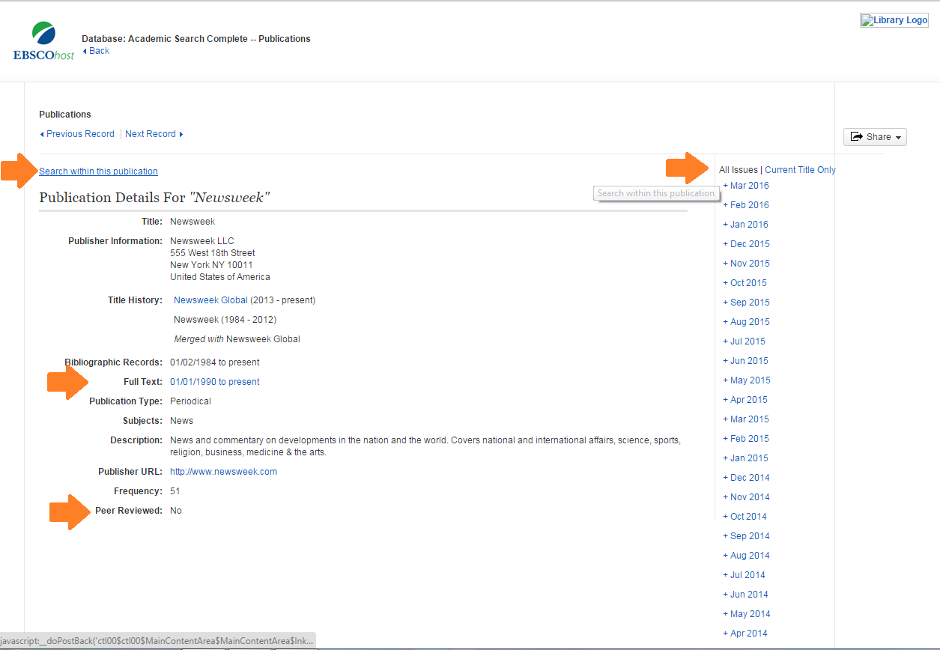Open Search within this publication
This screenshot has height=650, width=940.
click(x=98, y=171)
